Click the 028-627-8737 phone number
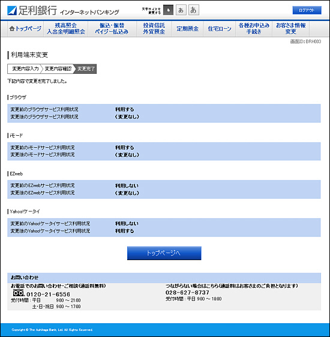Image resolution: width=330 pixels, height=337 pixels. [x=187, y=293]
